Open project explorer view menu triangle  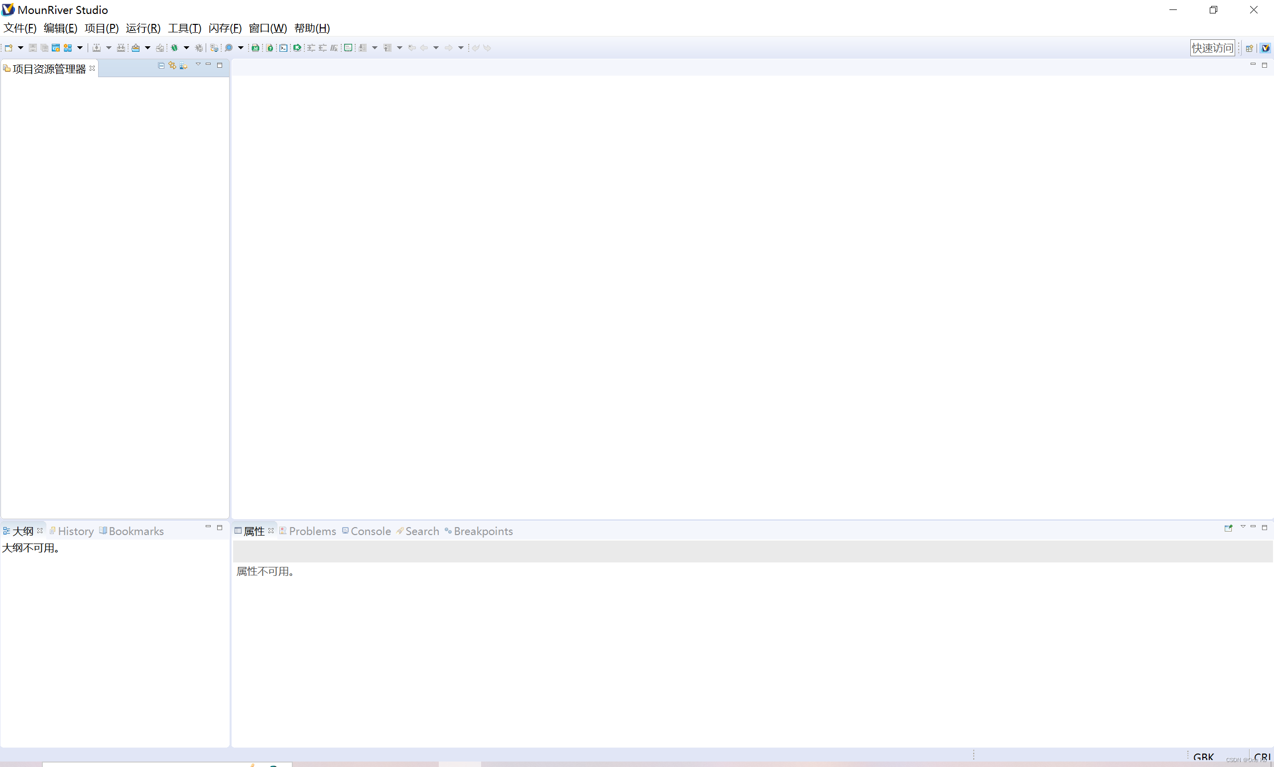coord(198,64)
